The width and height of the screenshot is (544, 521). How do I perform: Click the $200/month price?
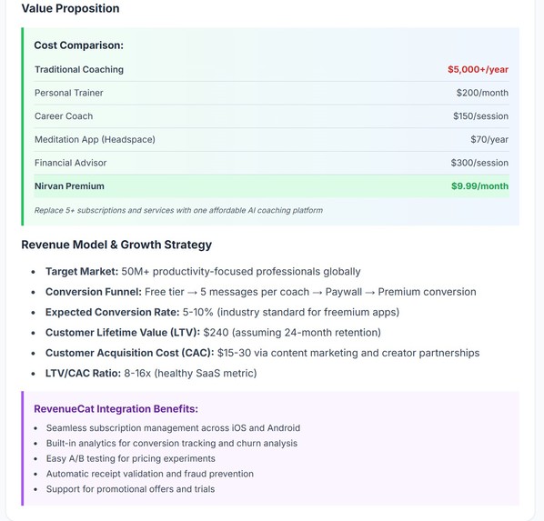(x=482, y=93)
